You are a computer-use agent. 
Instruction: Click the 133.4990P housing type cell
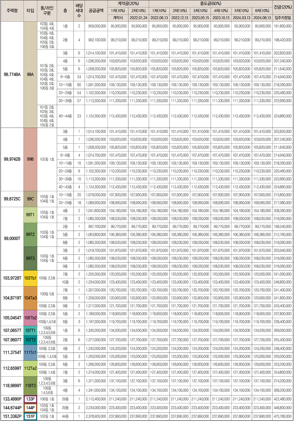(x=12, y=399)
